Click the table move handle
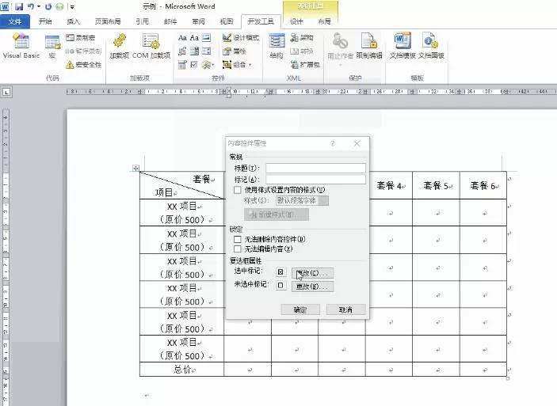 tap(135, 168)
